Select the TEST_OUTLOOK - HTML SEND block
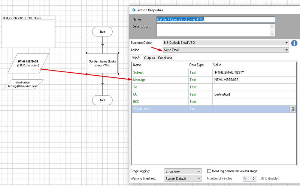Viewport: 300px width, 186px height. (29, 32)
